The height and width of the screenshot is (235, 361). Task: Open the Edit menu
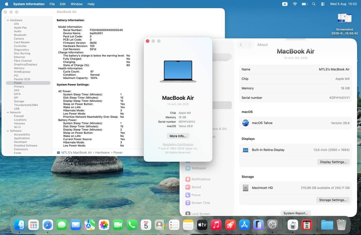pyautogui.click(x=63, y=4)
